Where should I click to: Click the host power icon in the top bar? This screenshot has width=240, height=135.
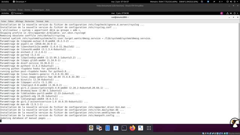click(234, 1)
